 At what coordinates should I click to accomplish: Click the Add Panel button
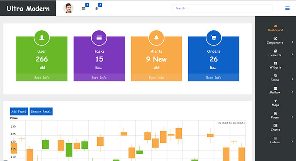coord(19,112)
